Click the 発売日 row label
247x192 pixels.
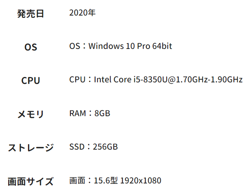pos(31,14)
